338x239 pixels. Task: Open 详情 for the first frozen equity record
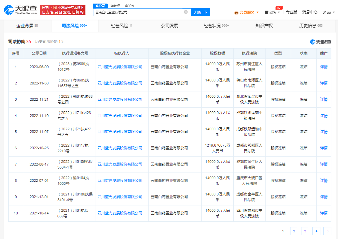click(x=323, y=66)
